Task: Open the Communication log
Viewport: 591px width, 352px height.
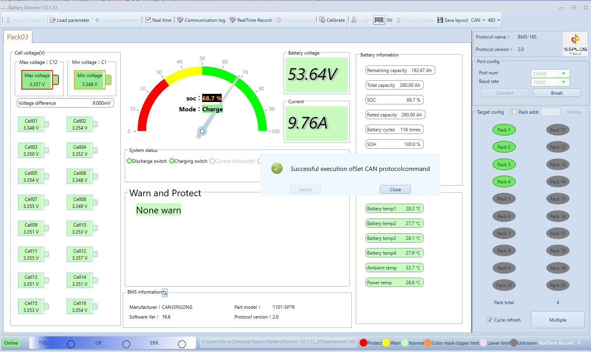Action: click(180, 20)
